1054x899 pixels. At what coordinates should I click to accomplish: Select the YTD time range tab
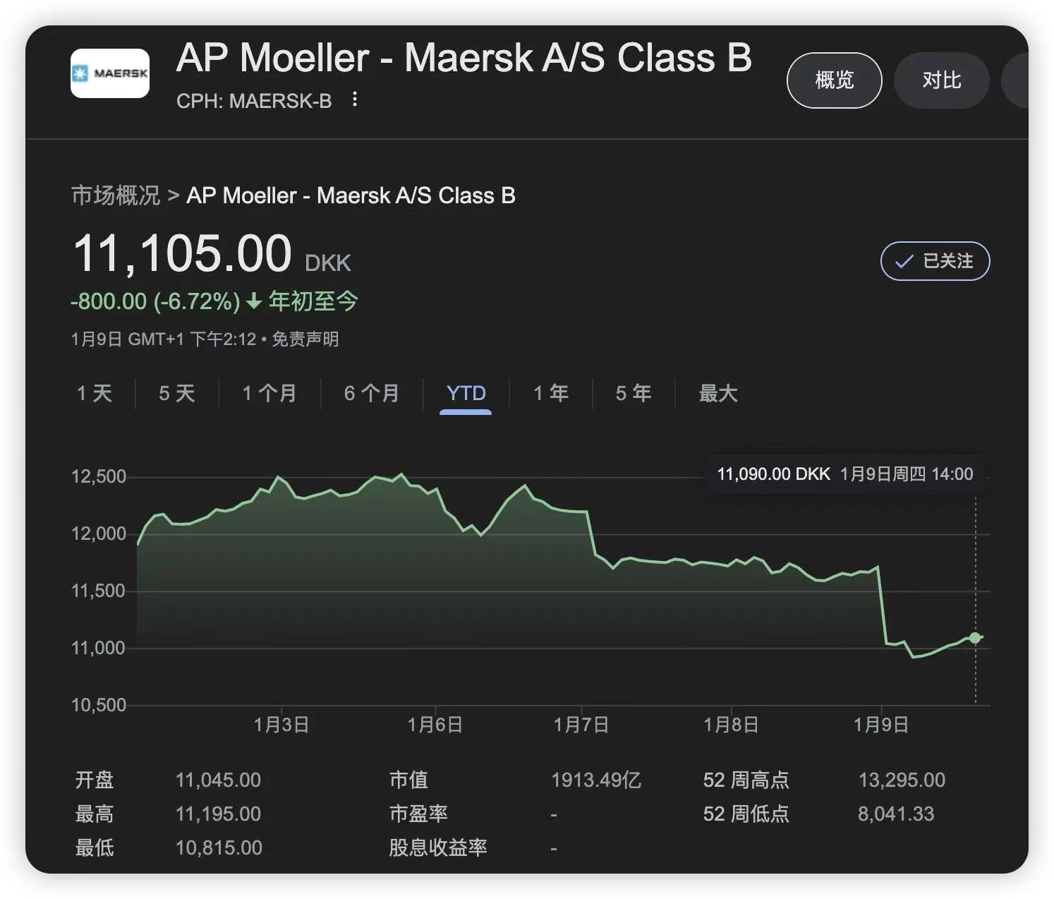[466, 393]
